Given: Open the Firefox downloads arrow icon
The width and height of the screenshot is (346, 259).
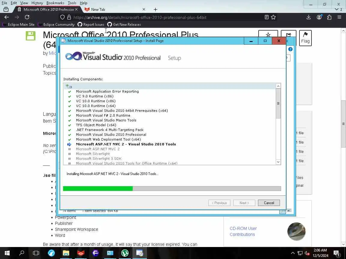Looking at the screenshot, I should tap(309, 17).
